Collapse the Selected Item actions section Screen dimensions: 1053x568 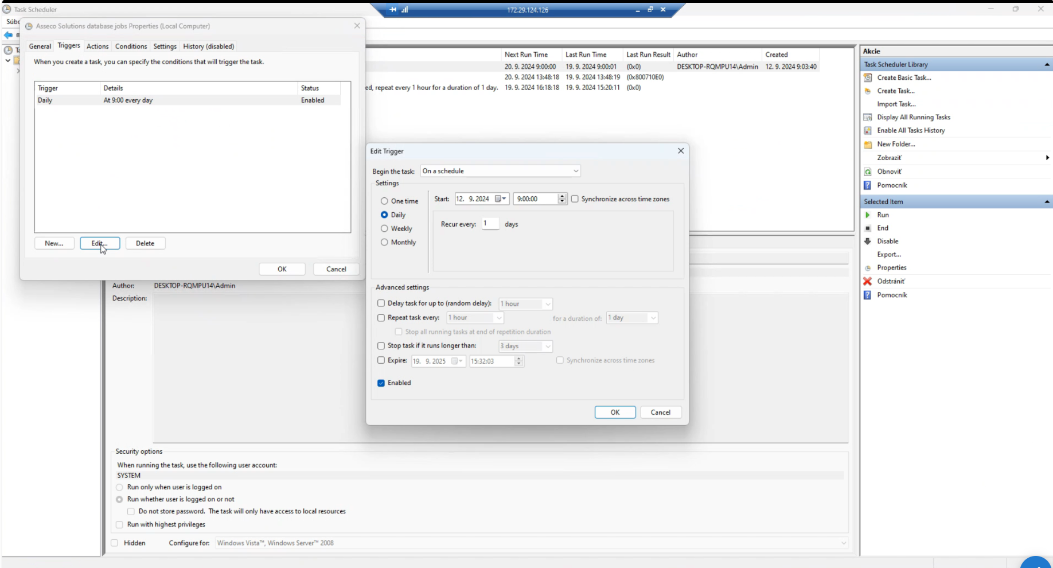pyautogui.click(x=1047, y=201)
